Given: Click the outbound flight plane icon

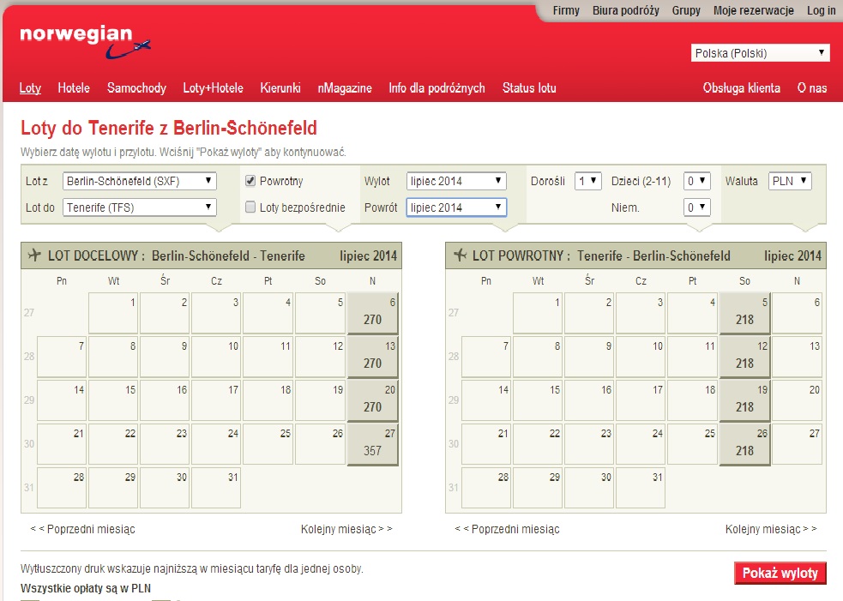Looking at the screenshot, I should [x=34, y=255].
